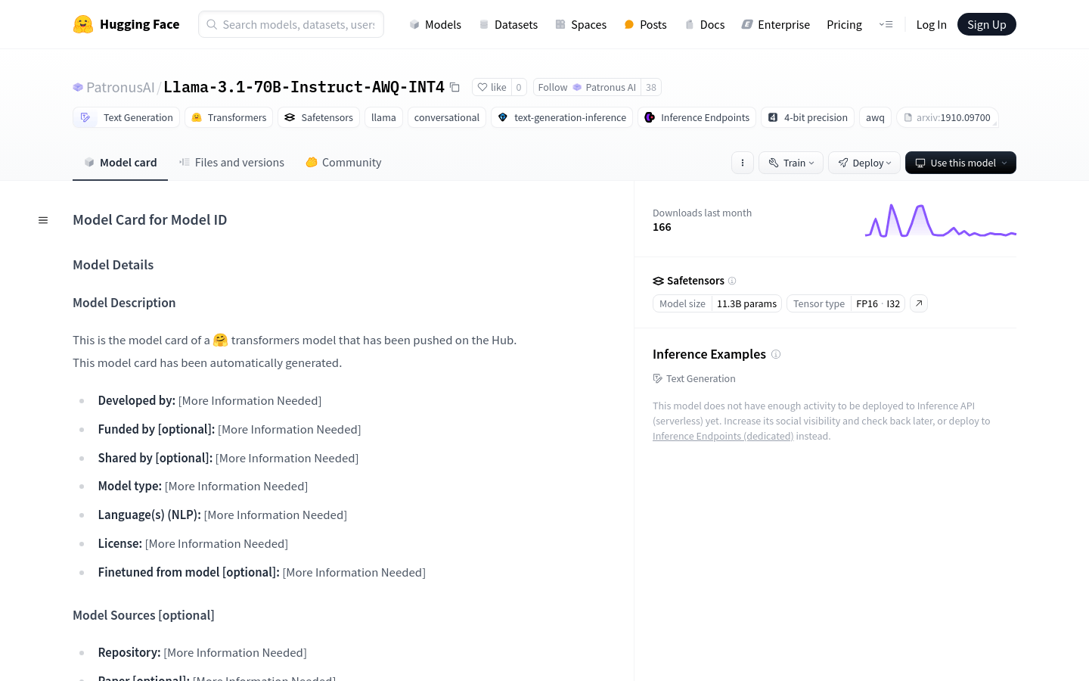Click the Sign Up button
The height and width of the screenshot is (681, 1089).
pyautogui.click(x=986, y=24)
